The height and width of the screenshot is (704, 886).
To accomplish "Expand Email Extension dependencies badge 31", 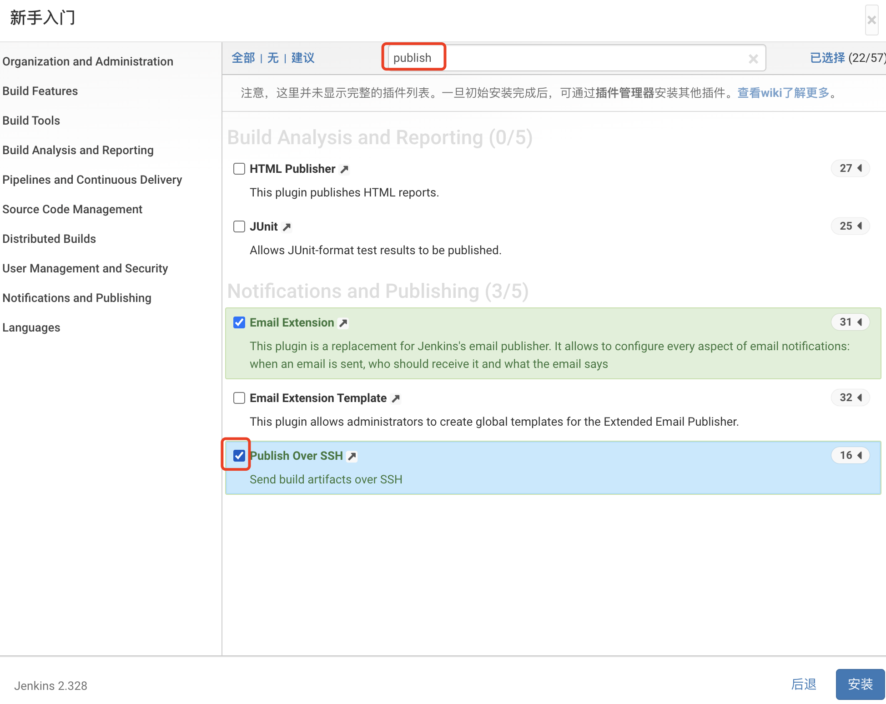I will click(851, 322).
